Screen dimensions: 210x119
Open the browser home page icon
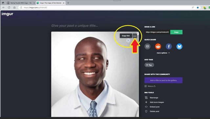(x=14, y=8)
